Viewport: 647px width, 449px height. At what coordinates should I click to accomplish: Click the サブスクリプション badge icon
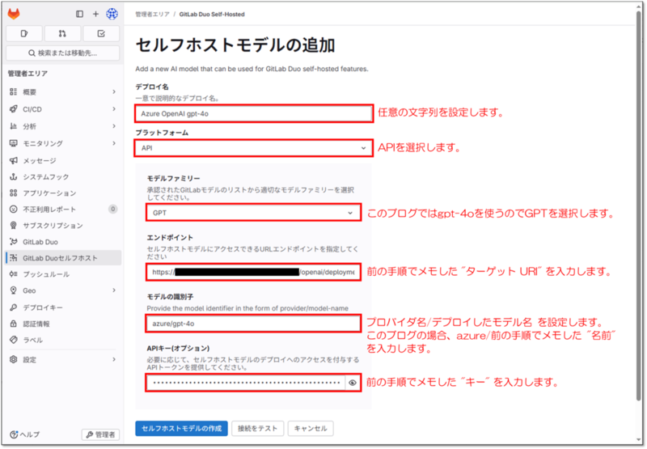pyautogui.click(x=14, y=226)
